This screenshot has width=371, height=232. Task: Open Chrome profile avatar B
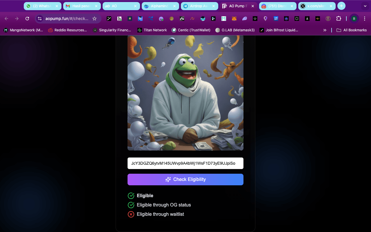point(354,19)
